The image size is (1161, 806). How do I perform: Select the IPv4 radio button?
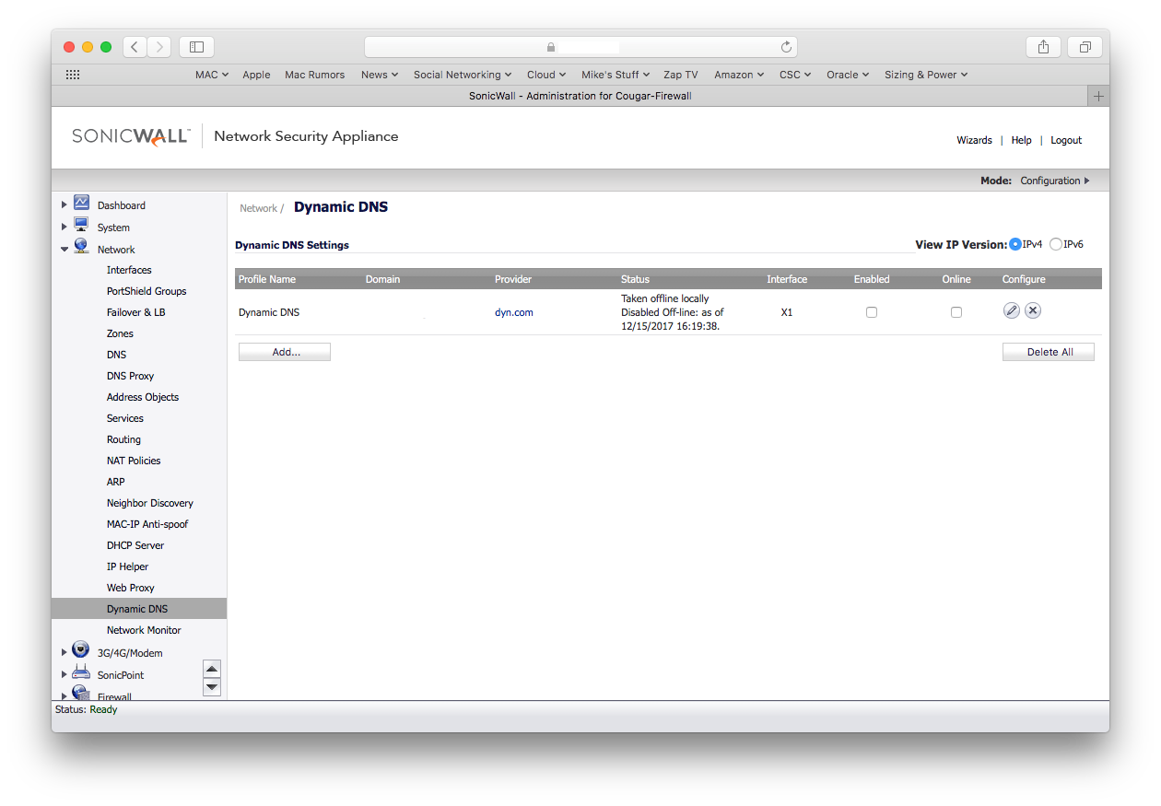[x=1015, y=244]
